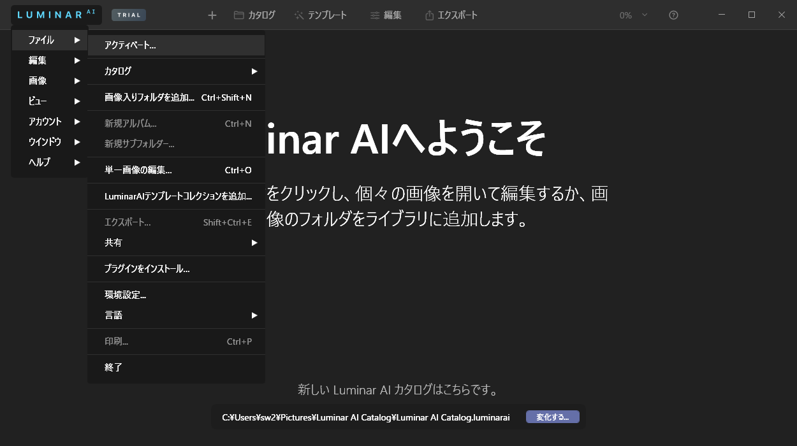The image size is (797, 446).
Task: Choose 画像入りフォルダを追加...
Action: pyautogui.click(x=176, y=97)
